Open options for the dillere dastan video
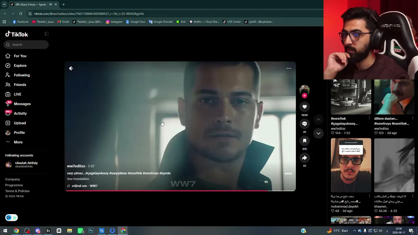Screen dimensions: 418x235 coord(413,118)
